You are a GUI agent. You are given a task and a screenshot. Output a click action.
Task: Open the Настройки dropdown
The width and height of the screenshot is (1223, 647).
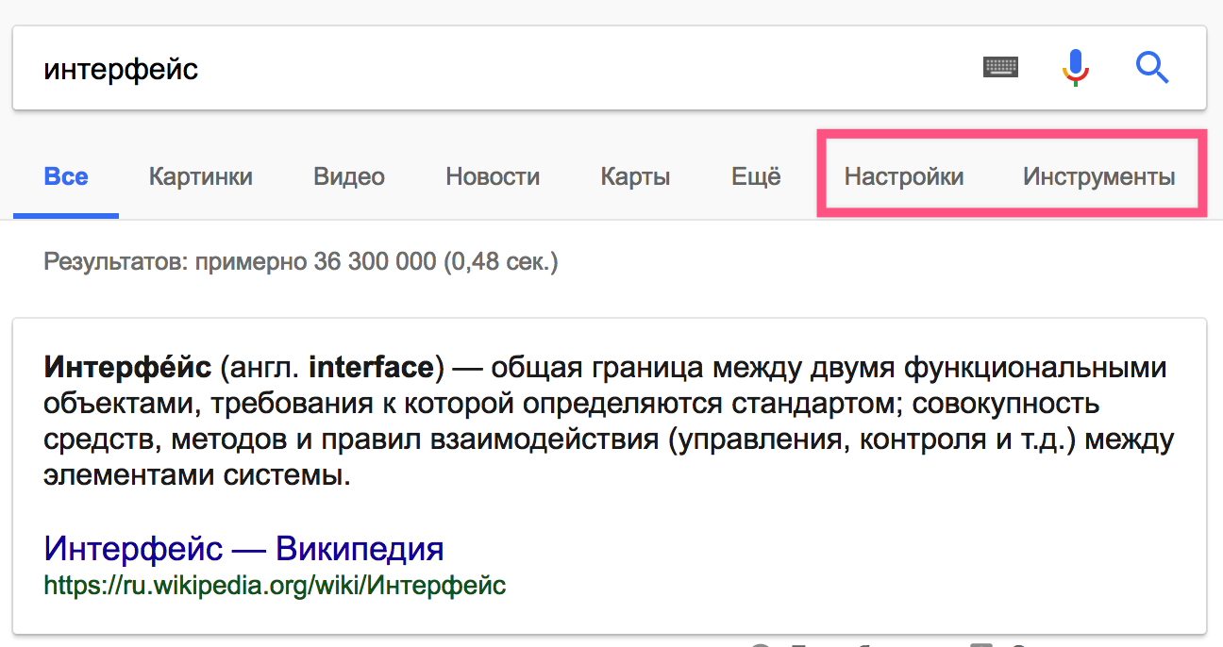[903, 177]
